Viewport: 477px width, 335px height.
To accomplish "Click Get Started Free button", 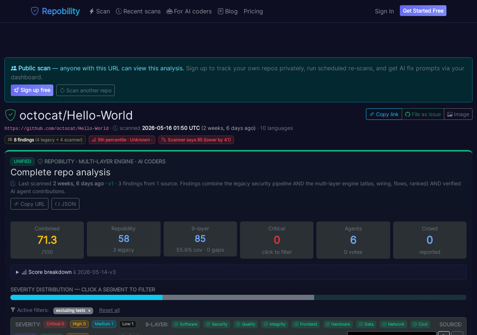I will pos(423,11).
